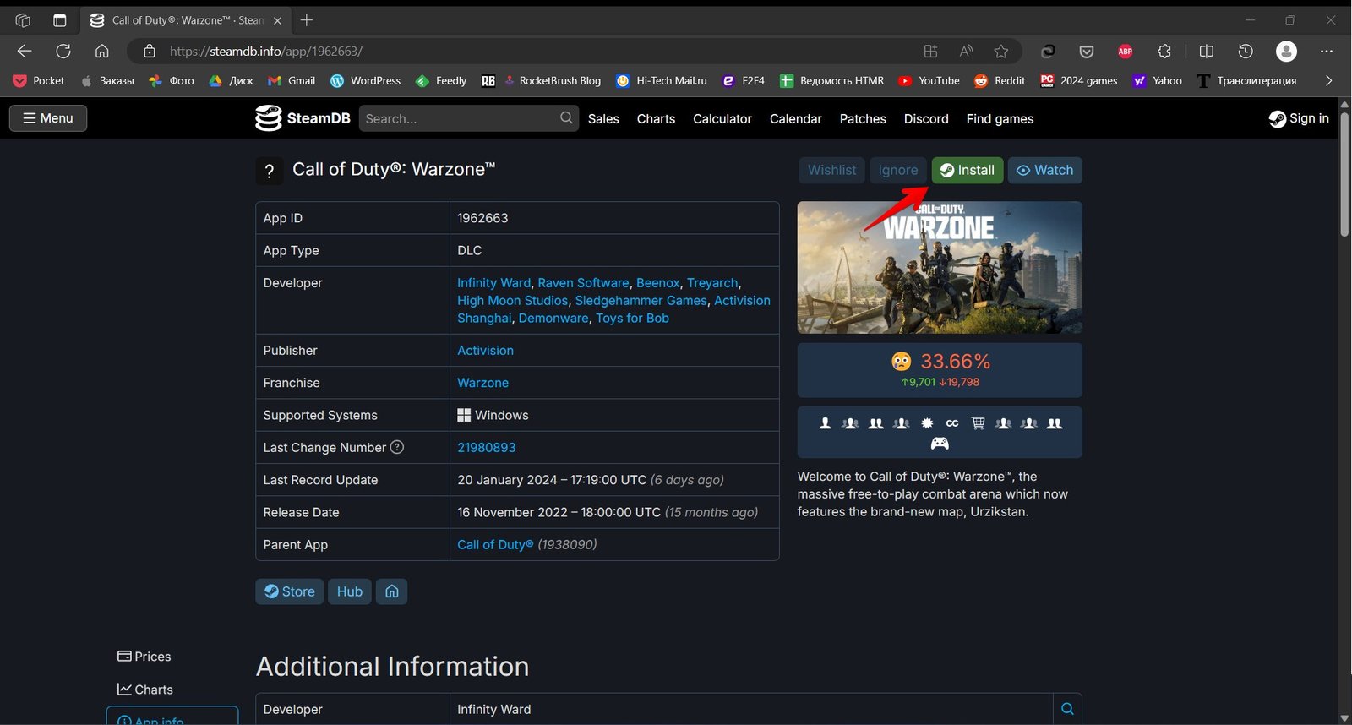The height and width of the screenshot is (725, 1352).
Task: Open change number 21980893 link
Action: 486,448
